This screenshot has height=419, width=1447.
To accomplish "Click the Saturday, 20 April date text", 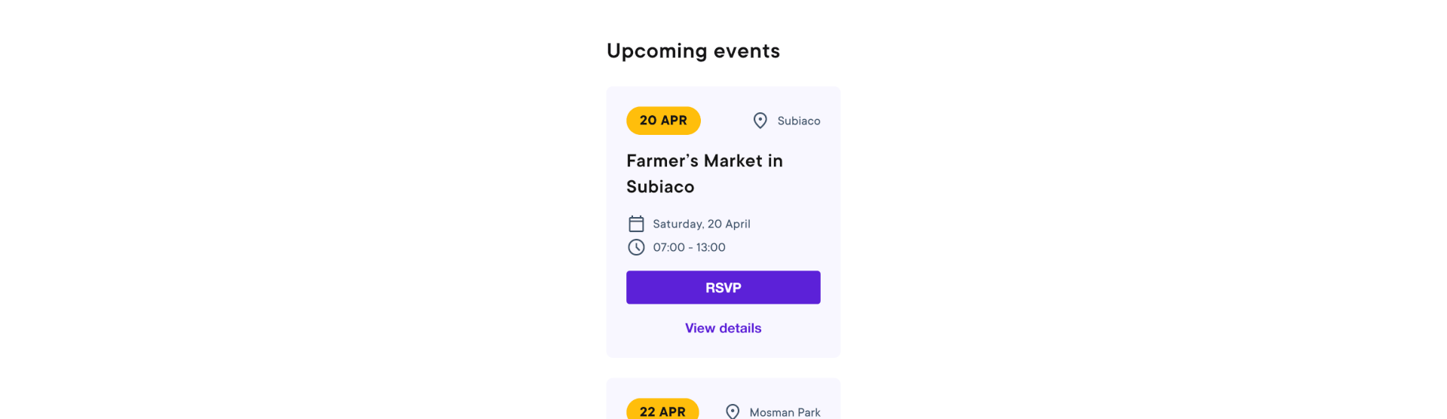I will coord(702,224).
